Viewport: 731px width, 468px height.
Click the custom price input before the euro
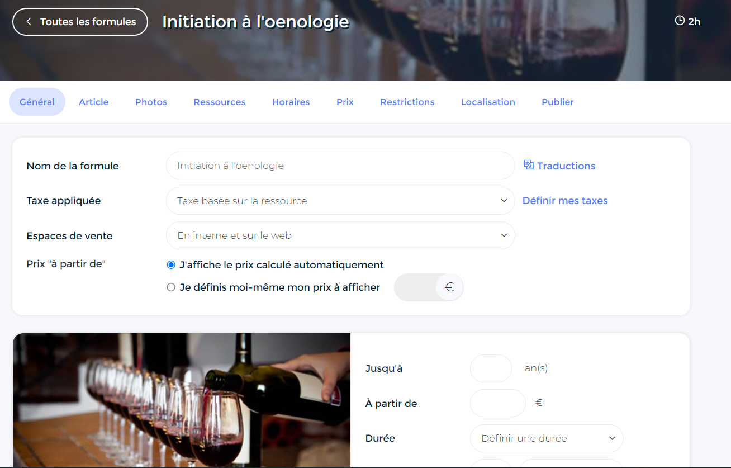tap(415, 287)
